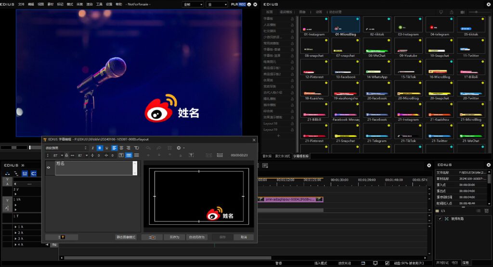
Task: Click the speaker icon beside 4 A track
Action: pos(47,244)
